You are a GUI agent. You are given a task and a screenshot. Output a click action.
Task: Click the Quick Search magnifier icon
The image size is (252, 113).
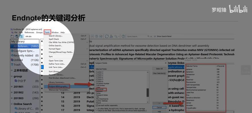pos(148,36)
